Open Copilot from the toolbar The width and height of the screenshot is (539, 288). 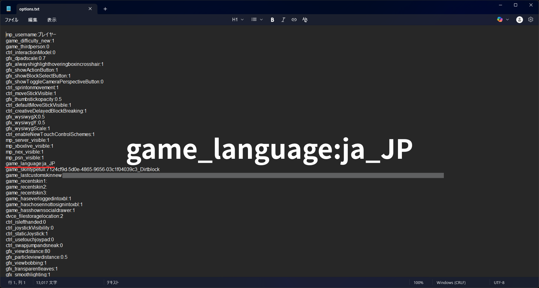[499, 19]
